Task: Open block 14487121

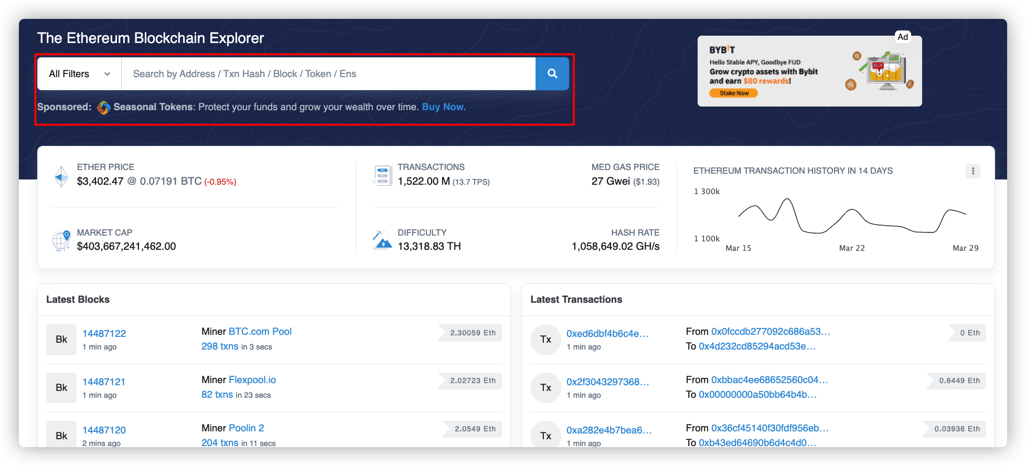Action: tap(104, 382)
